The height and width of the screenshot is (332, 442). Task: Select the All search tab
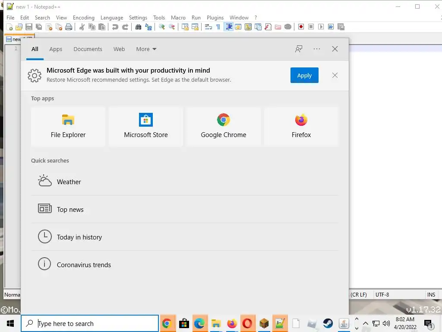35,49
